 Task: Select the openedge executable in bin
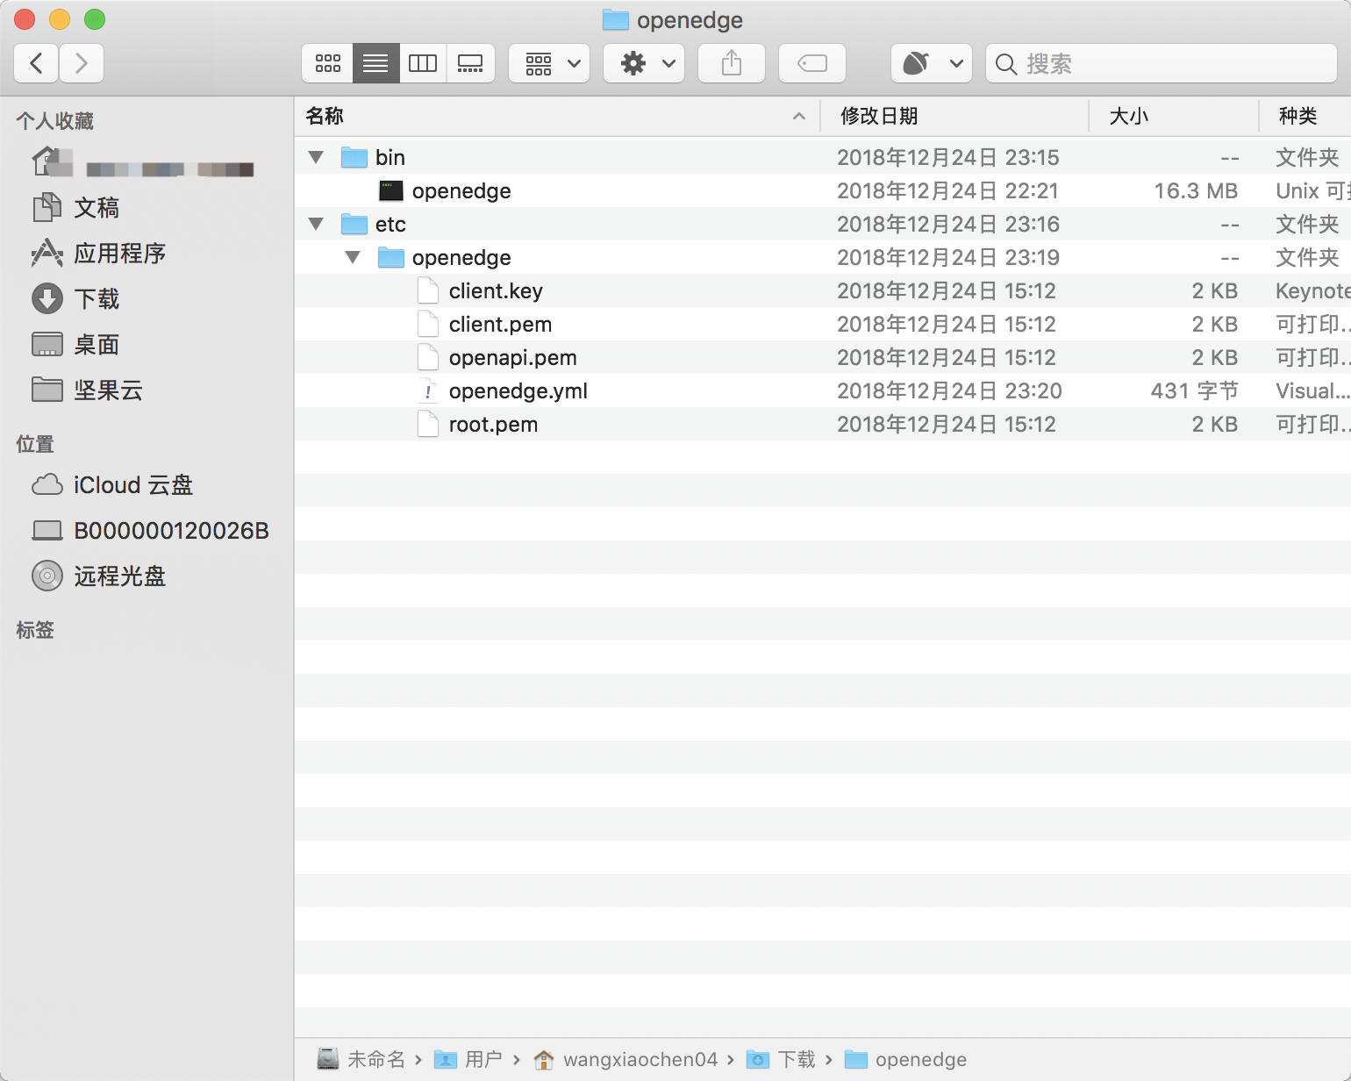click(461, 191)
